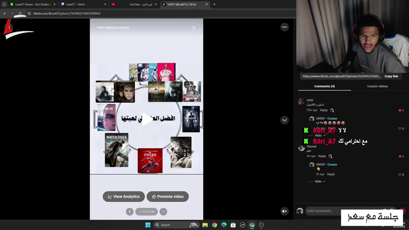Image resolution: width=409 pixels, height=230 pixels.
Task: Show next slide in the photo carousel
Action: point(163,211)
